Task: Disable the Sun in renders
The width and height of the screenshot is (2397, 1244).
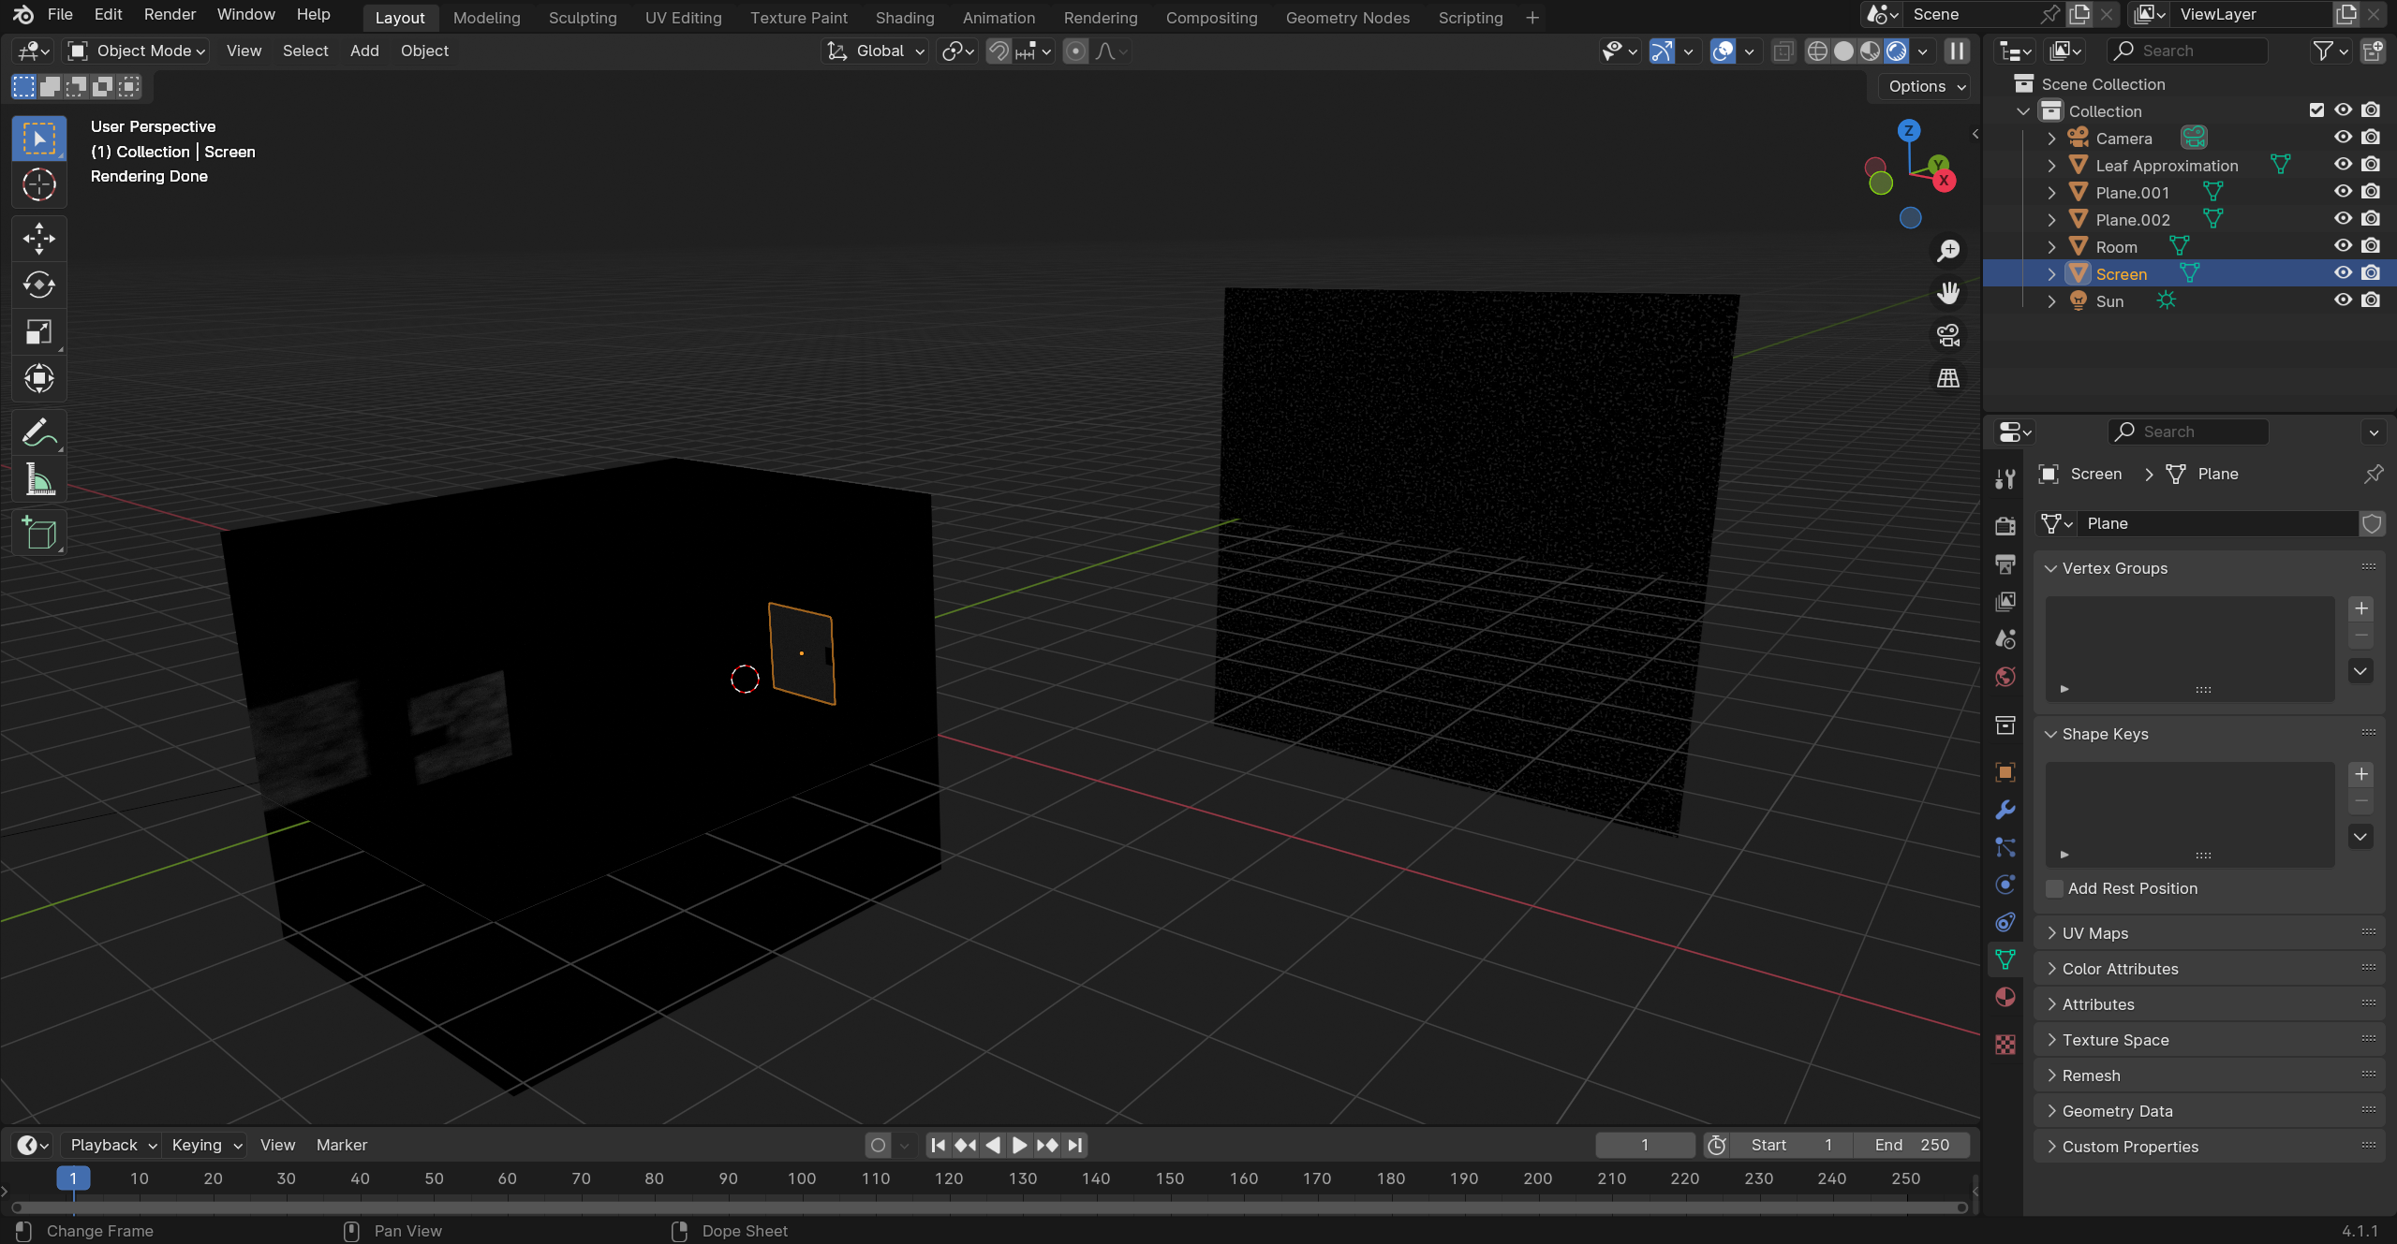Action: pyautogui.click(x=2371, y=300)
